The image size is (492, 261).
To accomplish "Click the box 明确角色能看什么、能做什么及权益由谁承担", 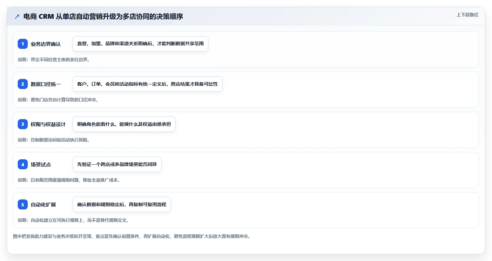I will (124, 124).
